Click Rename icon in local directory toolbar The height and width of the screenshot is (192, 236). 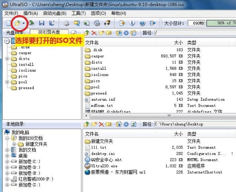(x=109, y=124)
